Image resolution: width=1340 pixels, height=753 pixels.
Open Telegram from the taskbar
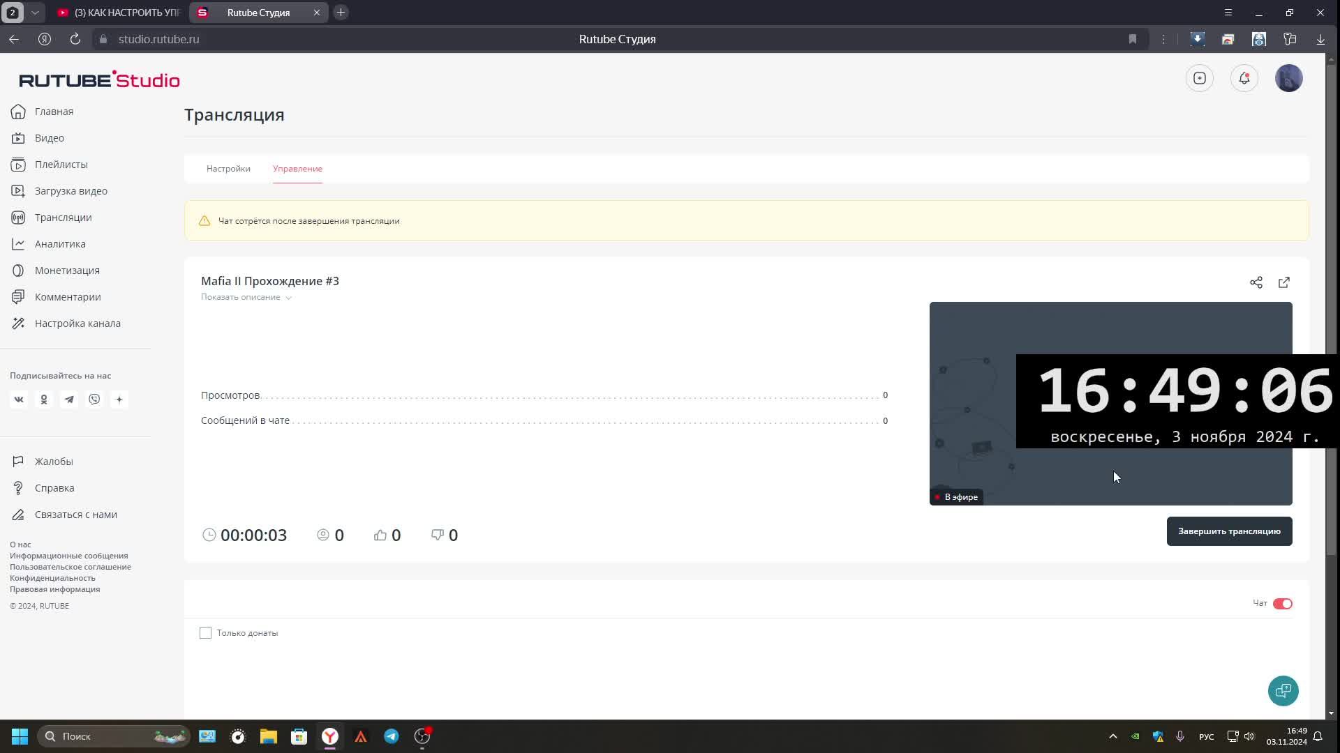(x=392, y=736)
